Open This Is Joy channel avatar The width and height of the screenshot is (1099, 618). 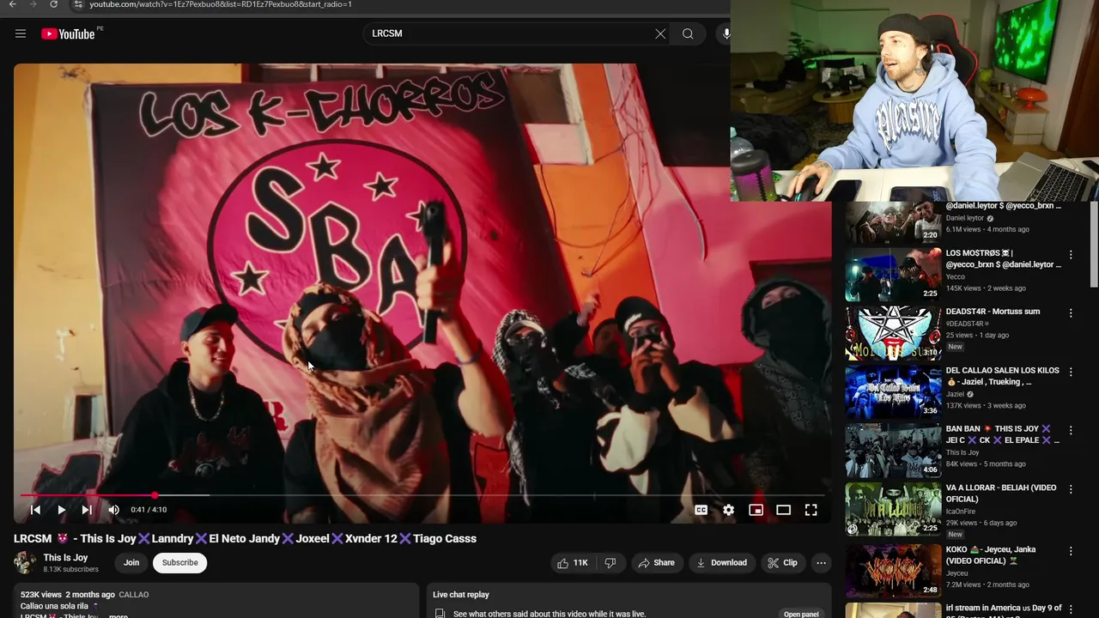[25, 563]
